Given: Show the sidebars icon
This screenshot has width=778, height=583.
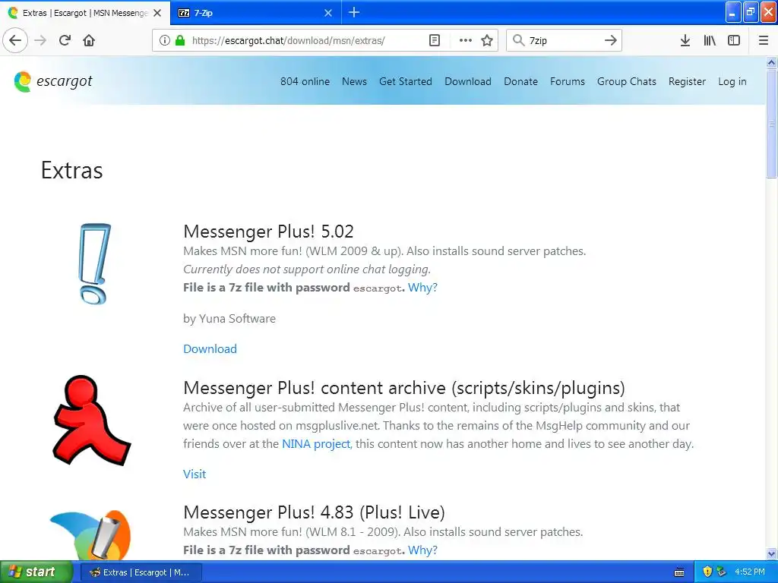Looking at the screenshot, I should coord(734,40).
